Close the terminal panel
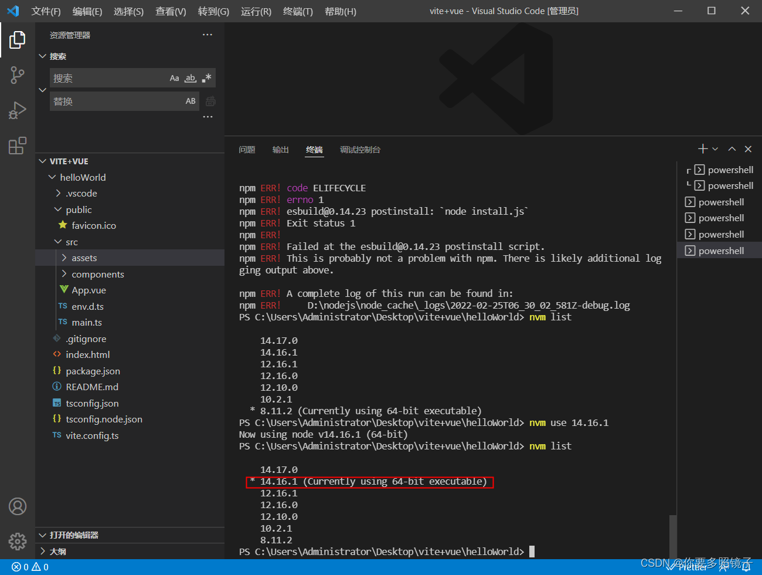Viewport: 762px width, 575px height. tap(748, 149)
